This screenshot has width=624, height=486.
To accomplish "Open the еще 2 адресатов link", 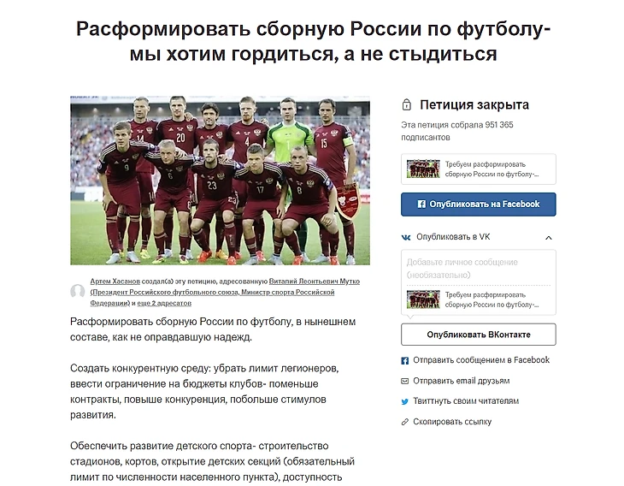I will [x=164, y=303].
